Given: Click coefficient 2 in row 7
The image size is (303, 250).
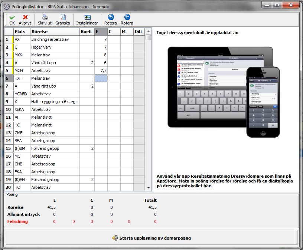Looking at the screenshot, I should [87, 86].
